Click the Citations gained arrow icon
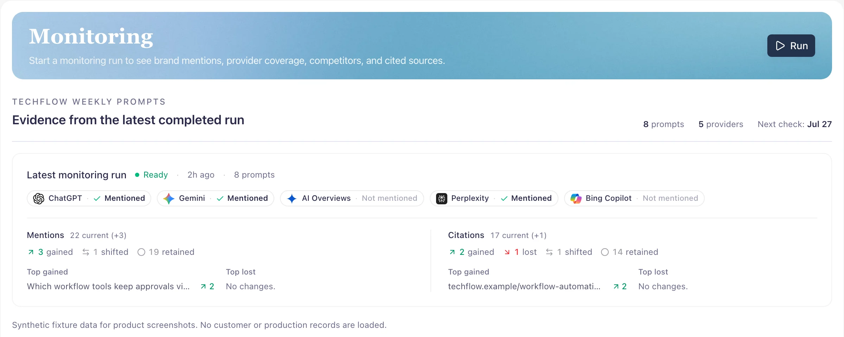This screenshot has width=844, height=337. pyautogui.click(x=452, y=252)
